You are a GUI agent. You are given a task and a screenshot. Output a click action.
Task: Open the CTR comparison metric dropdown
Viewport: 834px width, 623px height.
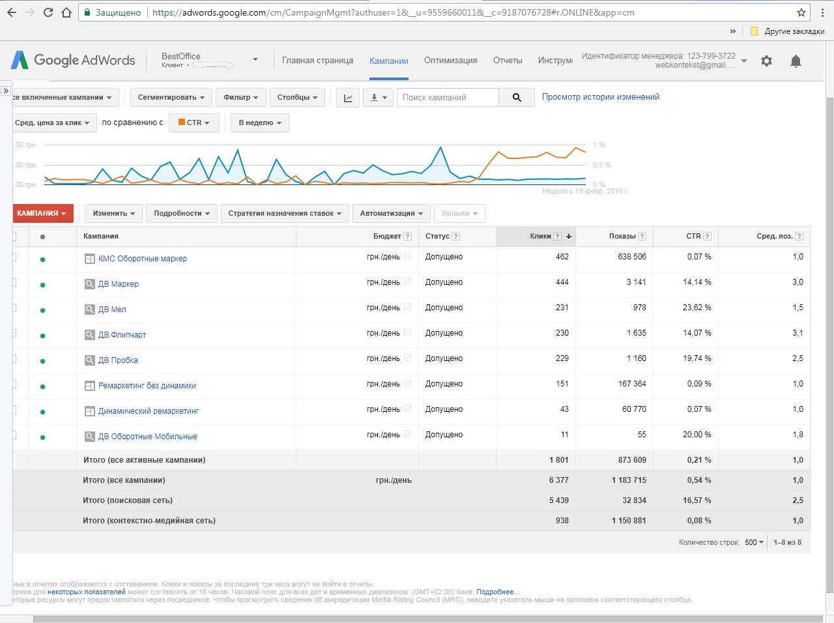click(x=194, y=123)
